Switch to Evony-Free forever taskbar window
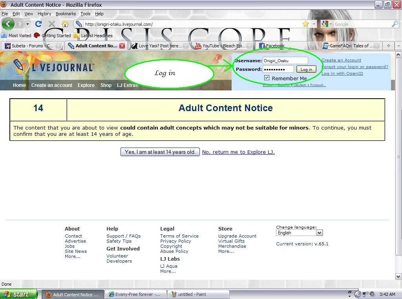The width and height of the screenshot is (402, 299). [135, 294]
